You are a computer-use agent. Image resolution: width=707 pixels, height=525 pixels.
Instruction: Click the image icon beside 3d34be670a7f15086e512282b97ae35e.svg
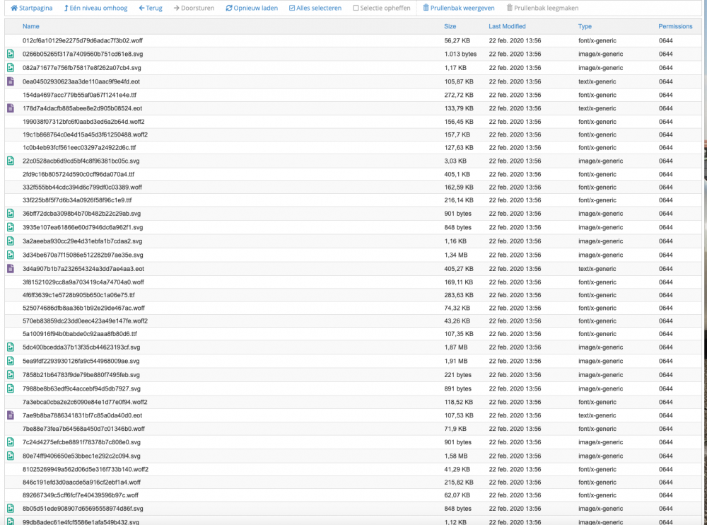point(10,254)
